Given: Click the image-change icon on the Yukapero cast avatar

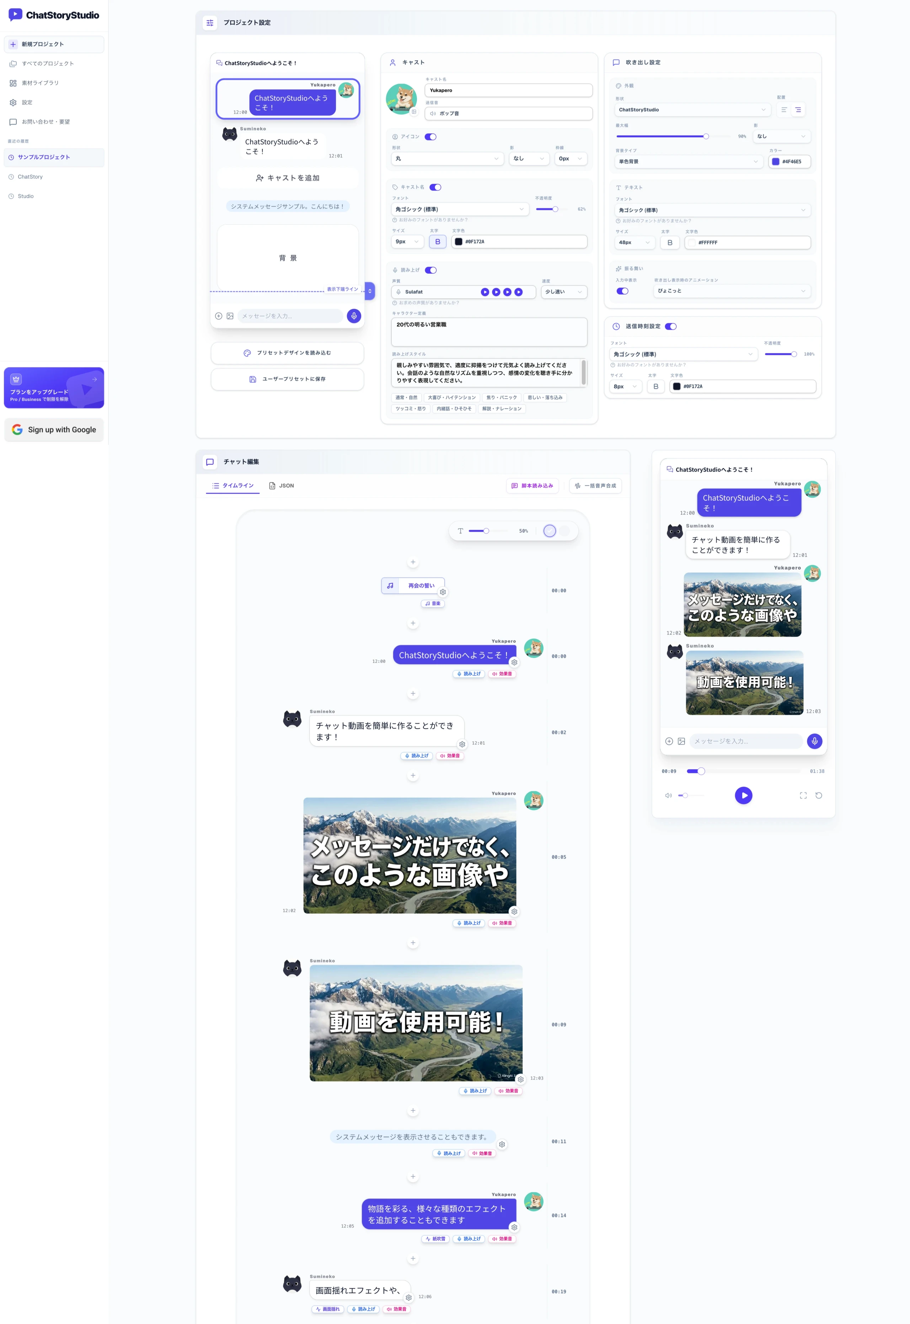Looking at the screenshot, I should [414, 112].
